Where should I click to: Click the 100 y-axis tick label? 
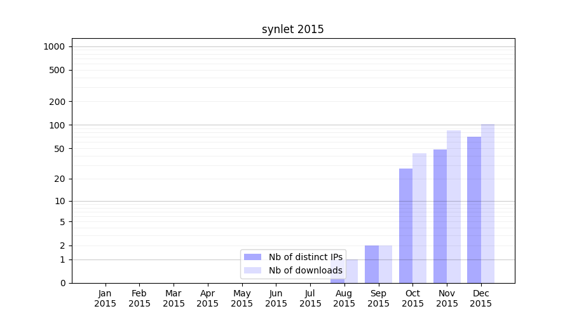click(58, 125)
